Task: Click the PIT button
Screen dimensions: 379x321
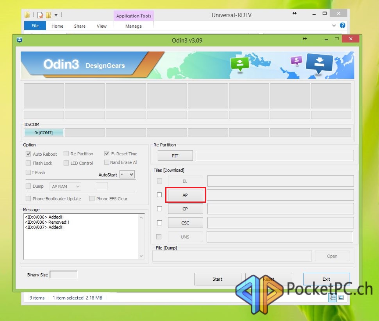Action: (175, 156)
